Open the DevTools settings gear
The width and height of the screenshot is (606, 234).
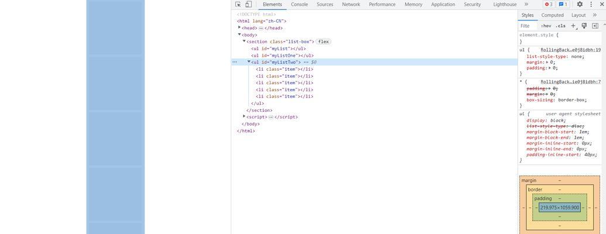tap(580, 4)
